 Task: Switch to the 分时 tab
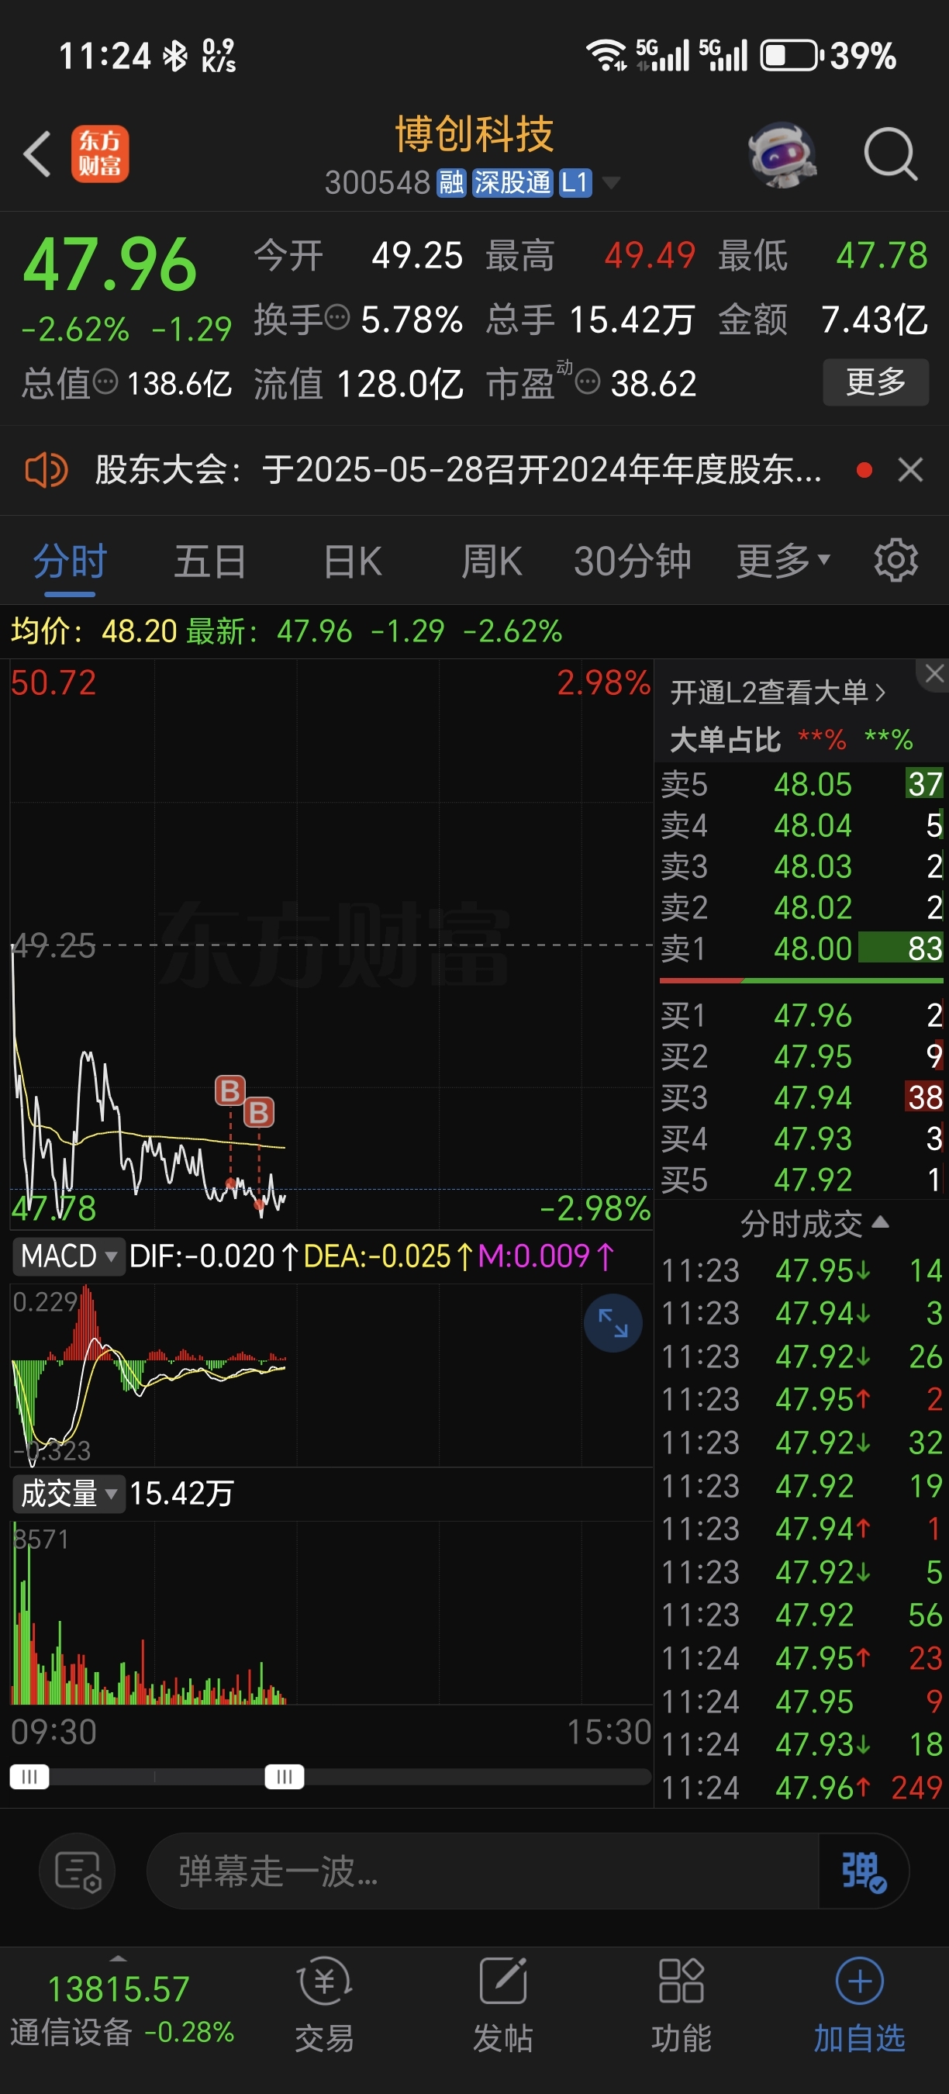click(x=70, y=562)
